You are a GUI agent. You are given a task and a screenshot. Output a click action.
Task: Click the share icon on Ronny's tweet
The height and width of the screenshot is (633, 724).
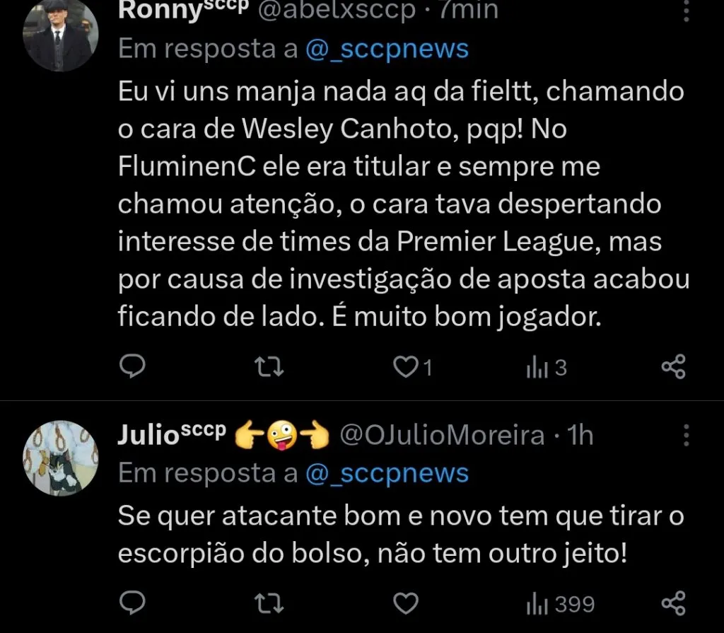673,366
